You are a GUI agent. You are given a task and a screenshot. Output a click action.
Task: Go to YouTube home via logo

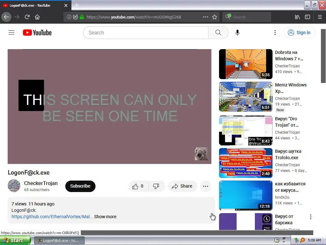(x=37, y=33)
